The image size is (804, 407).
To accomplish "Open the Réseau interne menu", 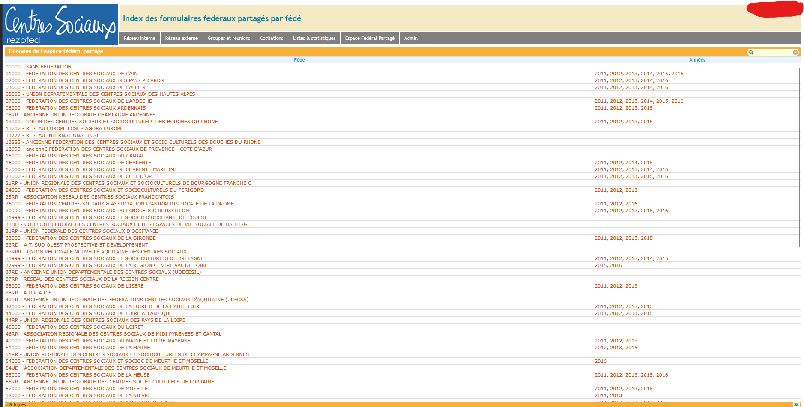I will pos(140,38).
